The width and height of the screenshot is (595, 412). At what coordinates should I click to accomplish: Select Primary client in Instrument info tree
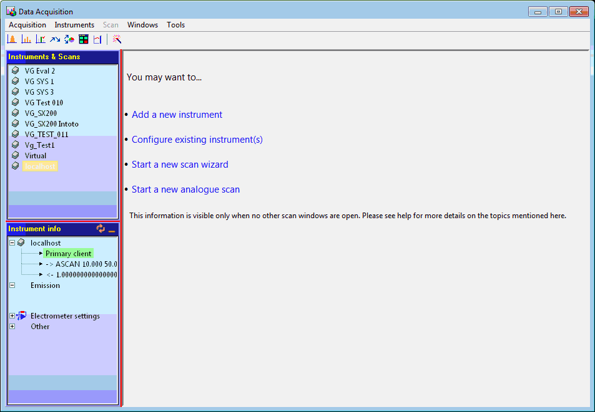[x=68, y=254]
